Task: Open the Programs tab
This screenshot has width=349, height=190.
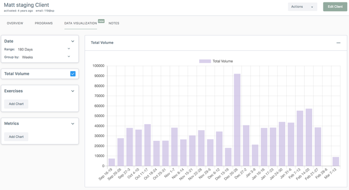Action: pyautogui.click(x=44, y=23)
